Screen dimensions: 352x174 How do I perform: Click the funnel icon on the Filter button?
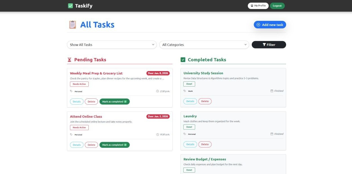point(264,45)
